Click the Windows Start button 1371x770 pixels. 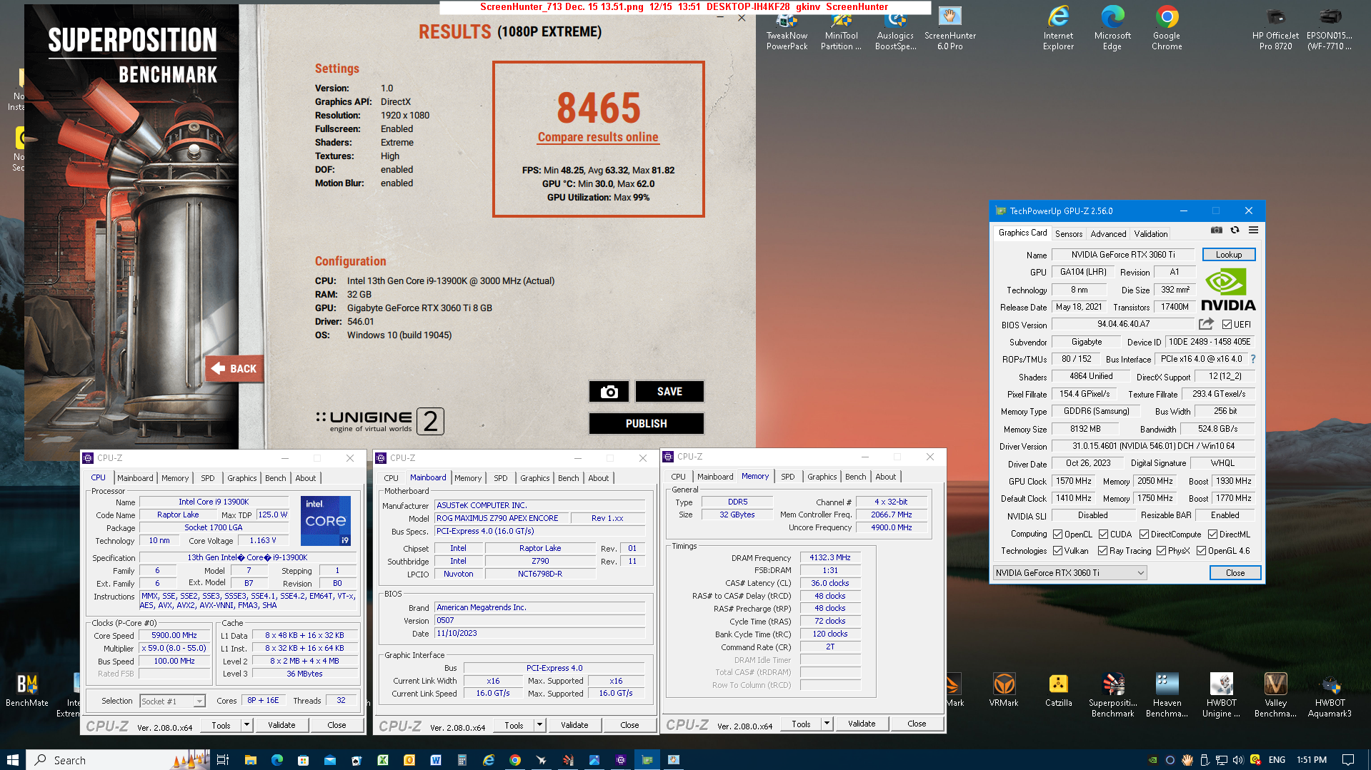(x=13, y=760)
